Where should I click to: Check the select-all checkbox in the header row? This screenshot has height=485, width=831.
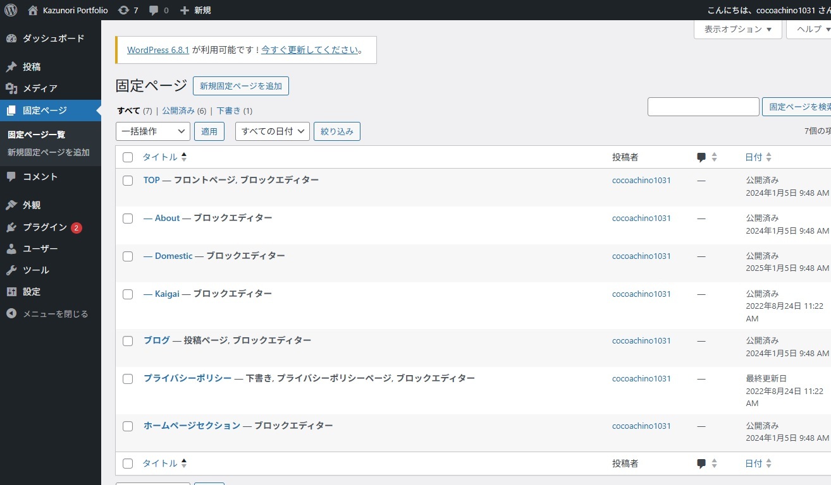coord(128,157)
